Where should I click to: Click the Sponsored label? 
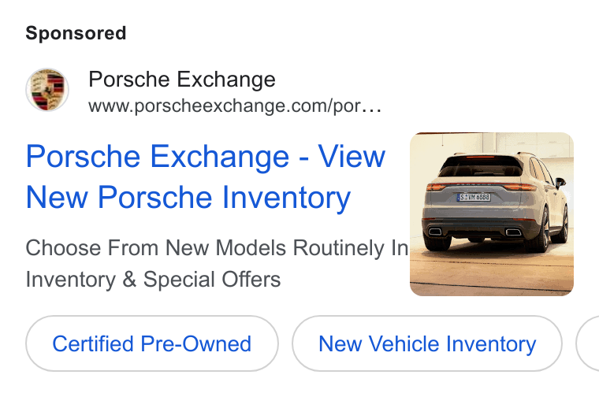click(x=76, y=33)
